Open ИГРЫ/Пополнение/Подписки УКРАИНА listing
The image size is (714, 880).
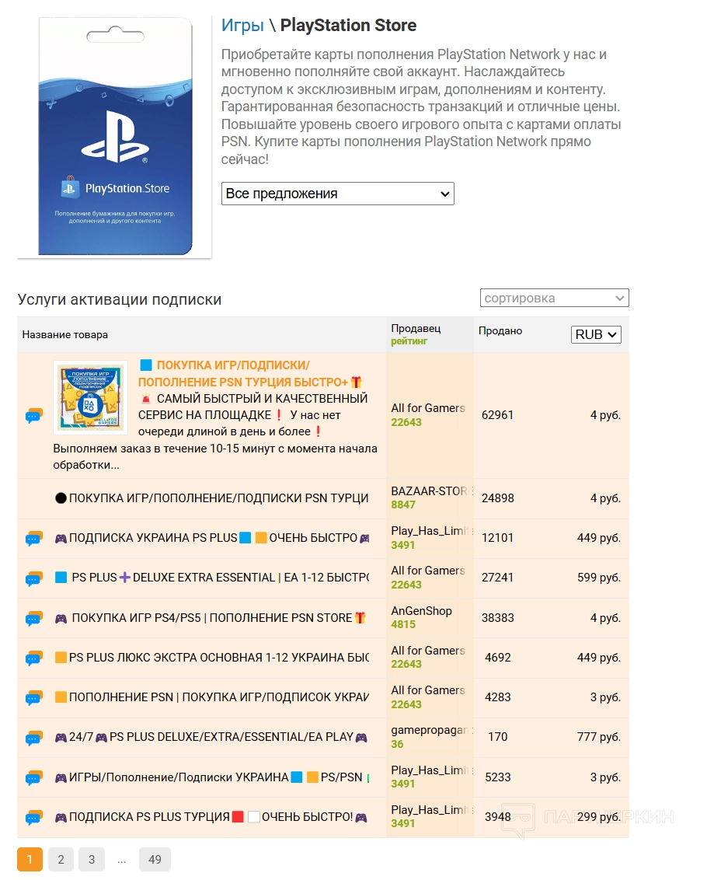pos(212,777)
